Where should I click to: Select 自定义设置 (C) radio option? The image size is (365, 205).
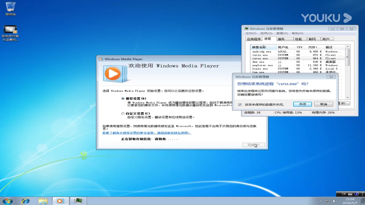click(x=123, y=113)
